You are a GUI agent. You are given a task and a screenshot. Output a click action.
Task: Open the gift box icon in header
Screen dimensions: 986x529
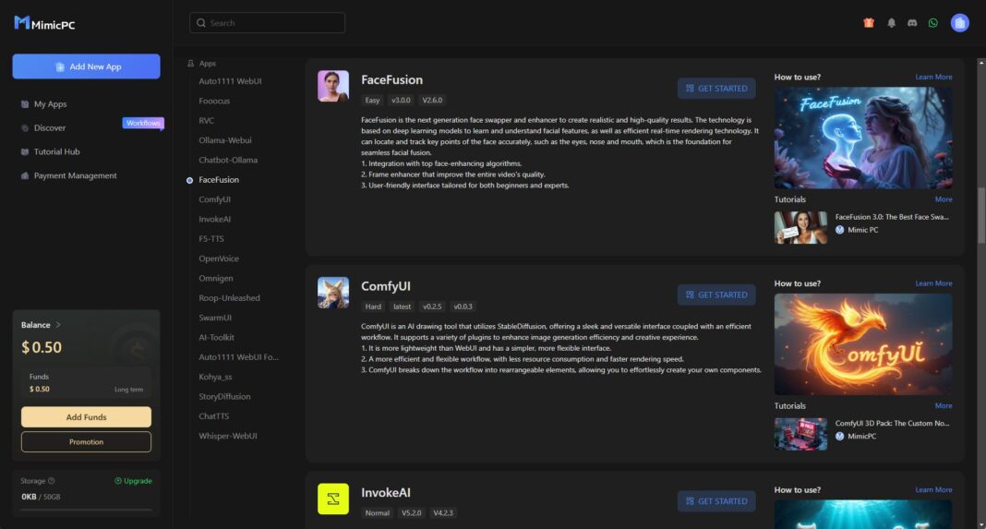pos(869,23)
